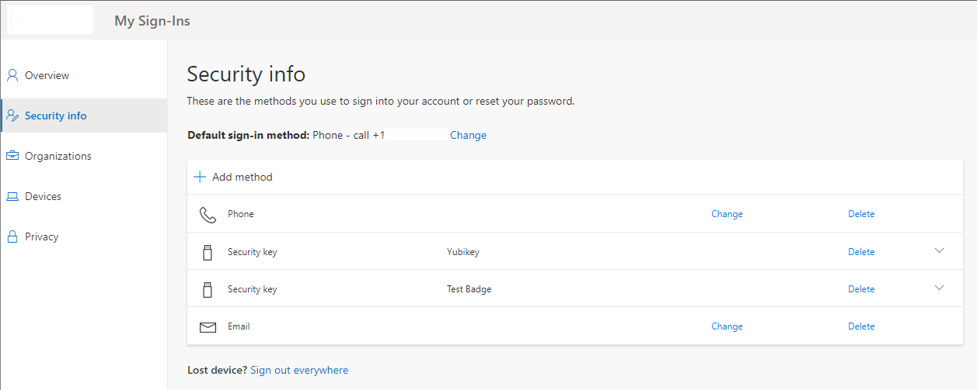Delete the Yubikey security key

tap(861, 252)
